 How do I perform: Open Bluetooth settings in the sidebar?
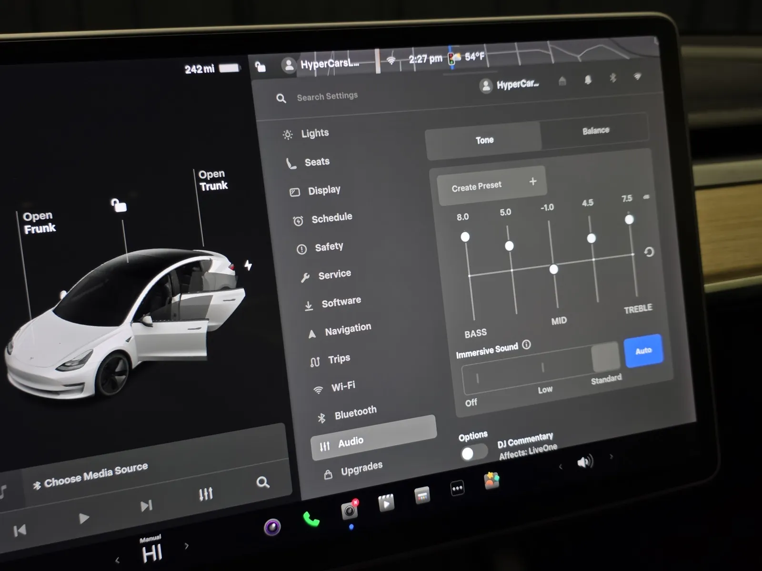coord(355,413)
